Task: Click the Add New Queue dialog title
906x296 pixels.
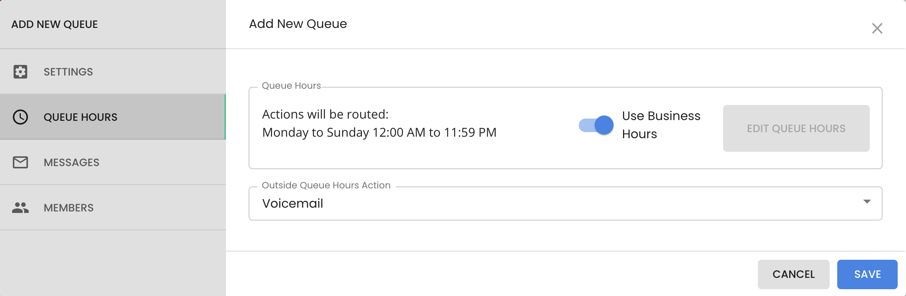Action: [x=298, y=24]
